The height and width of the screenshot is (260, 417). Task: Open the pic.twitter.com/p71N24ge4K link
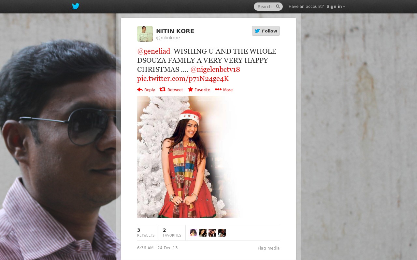pyautogui.click(x=183, y=79)
